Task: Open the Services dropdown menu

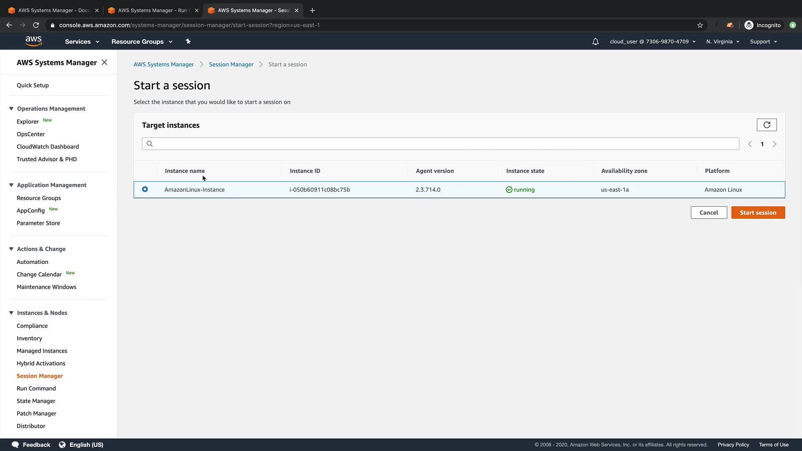Action: point(82,42)
